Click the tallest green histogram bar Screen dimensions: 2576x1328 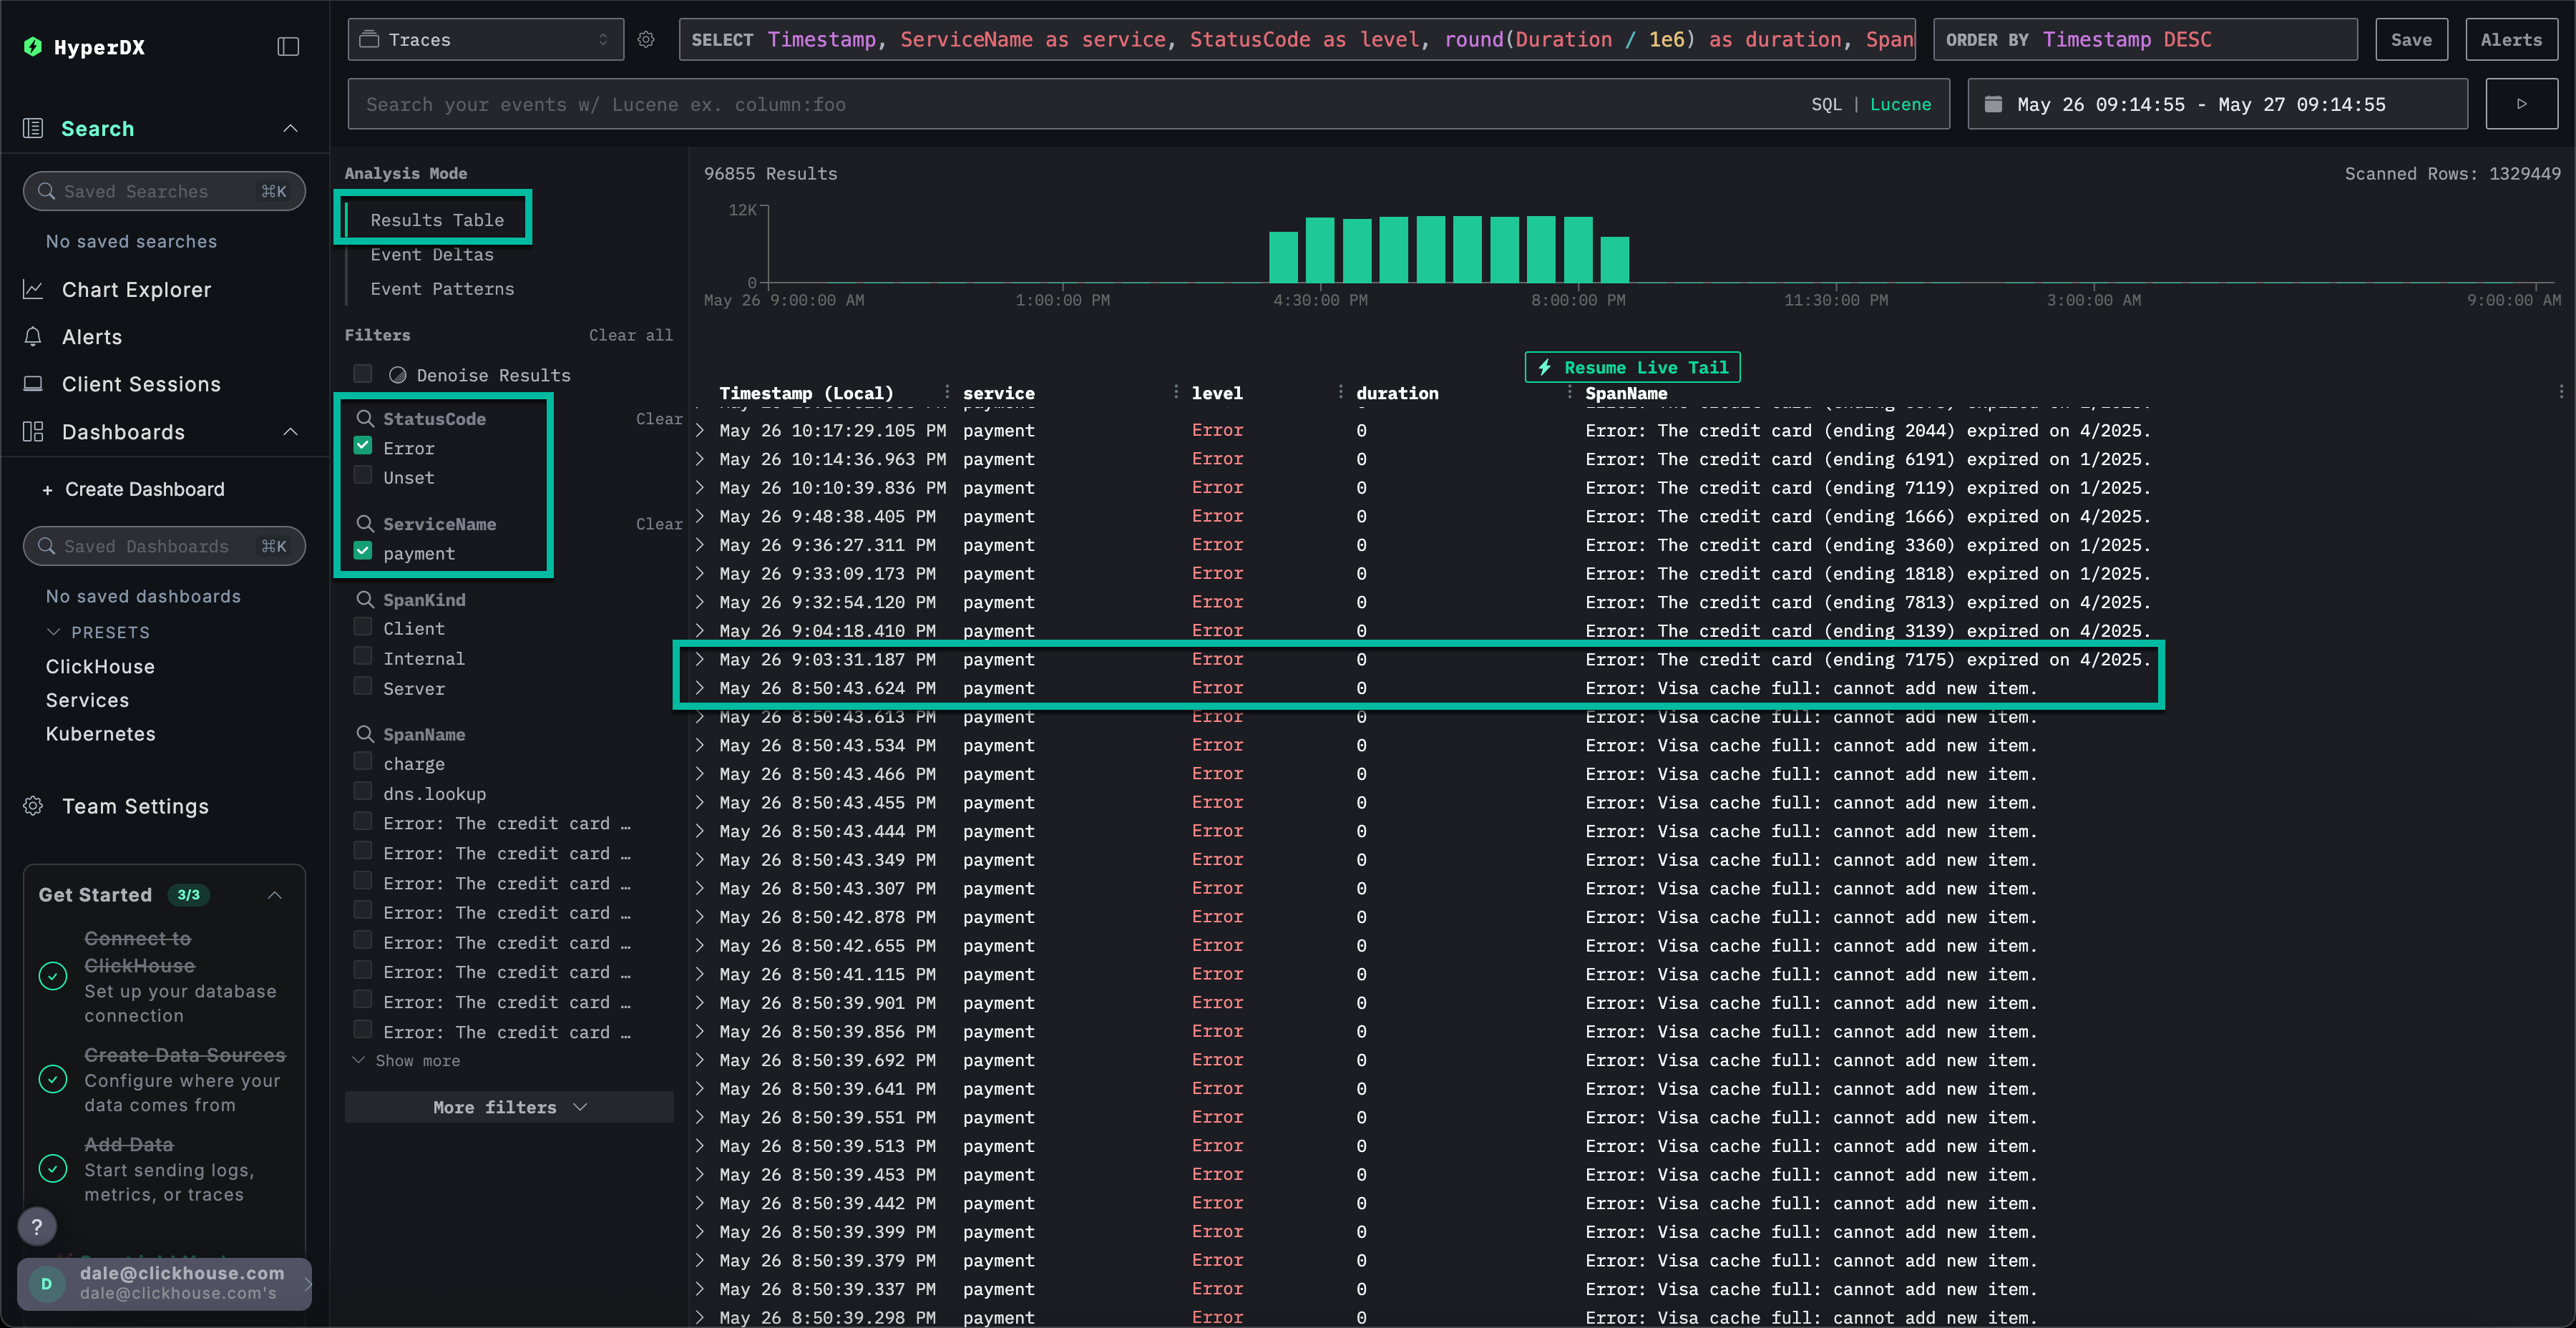(x=1430, y=249)
